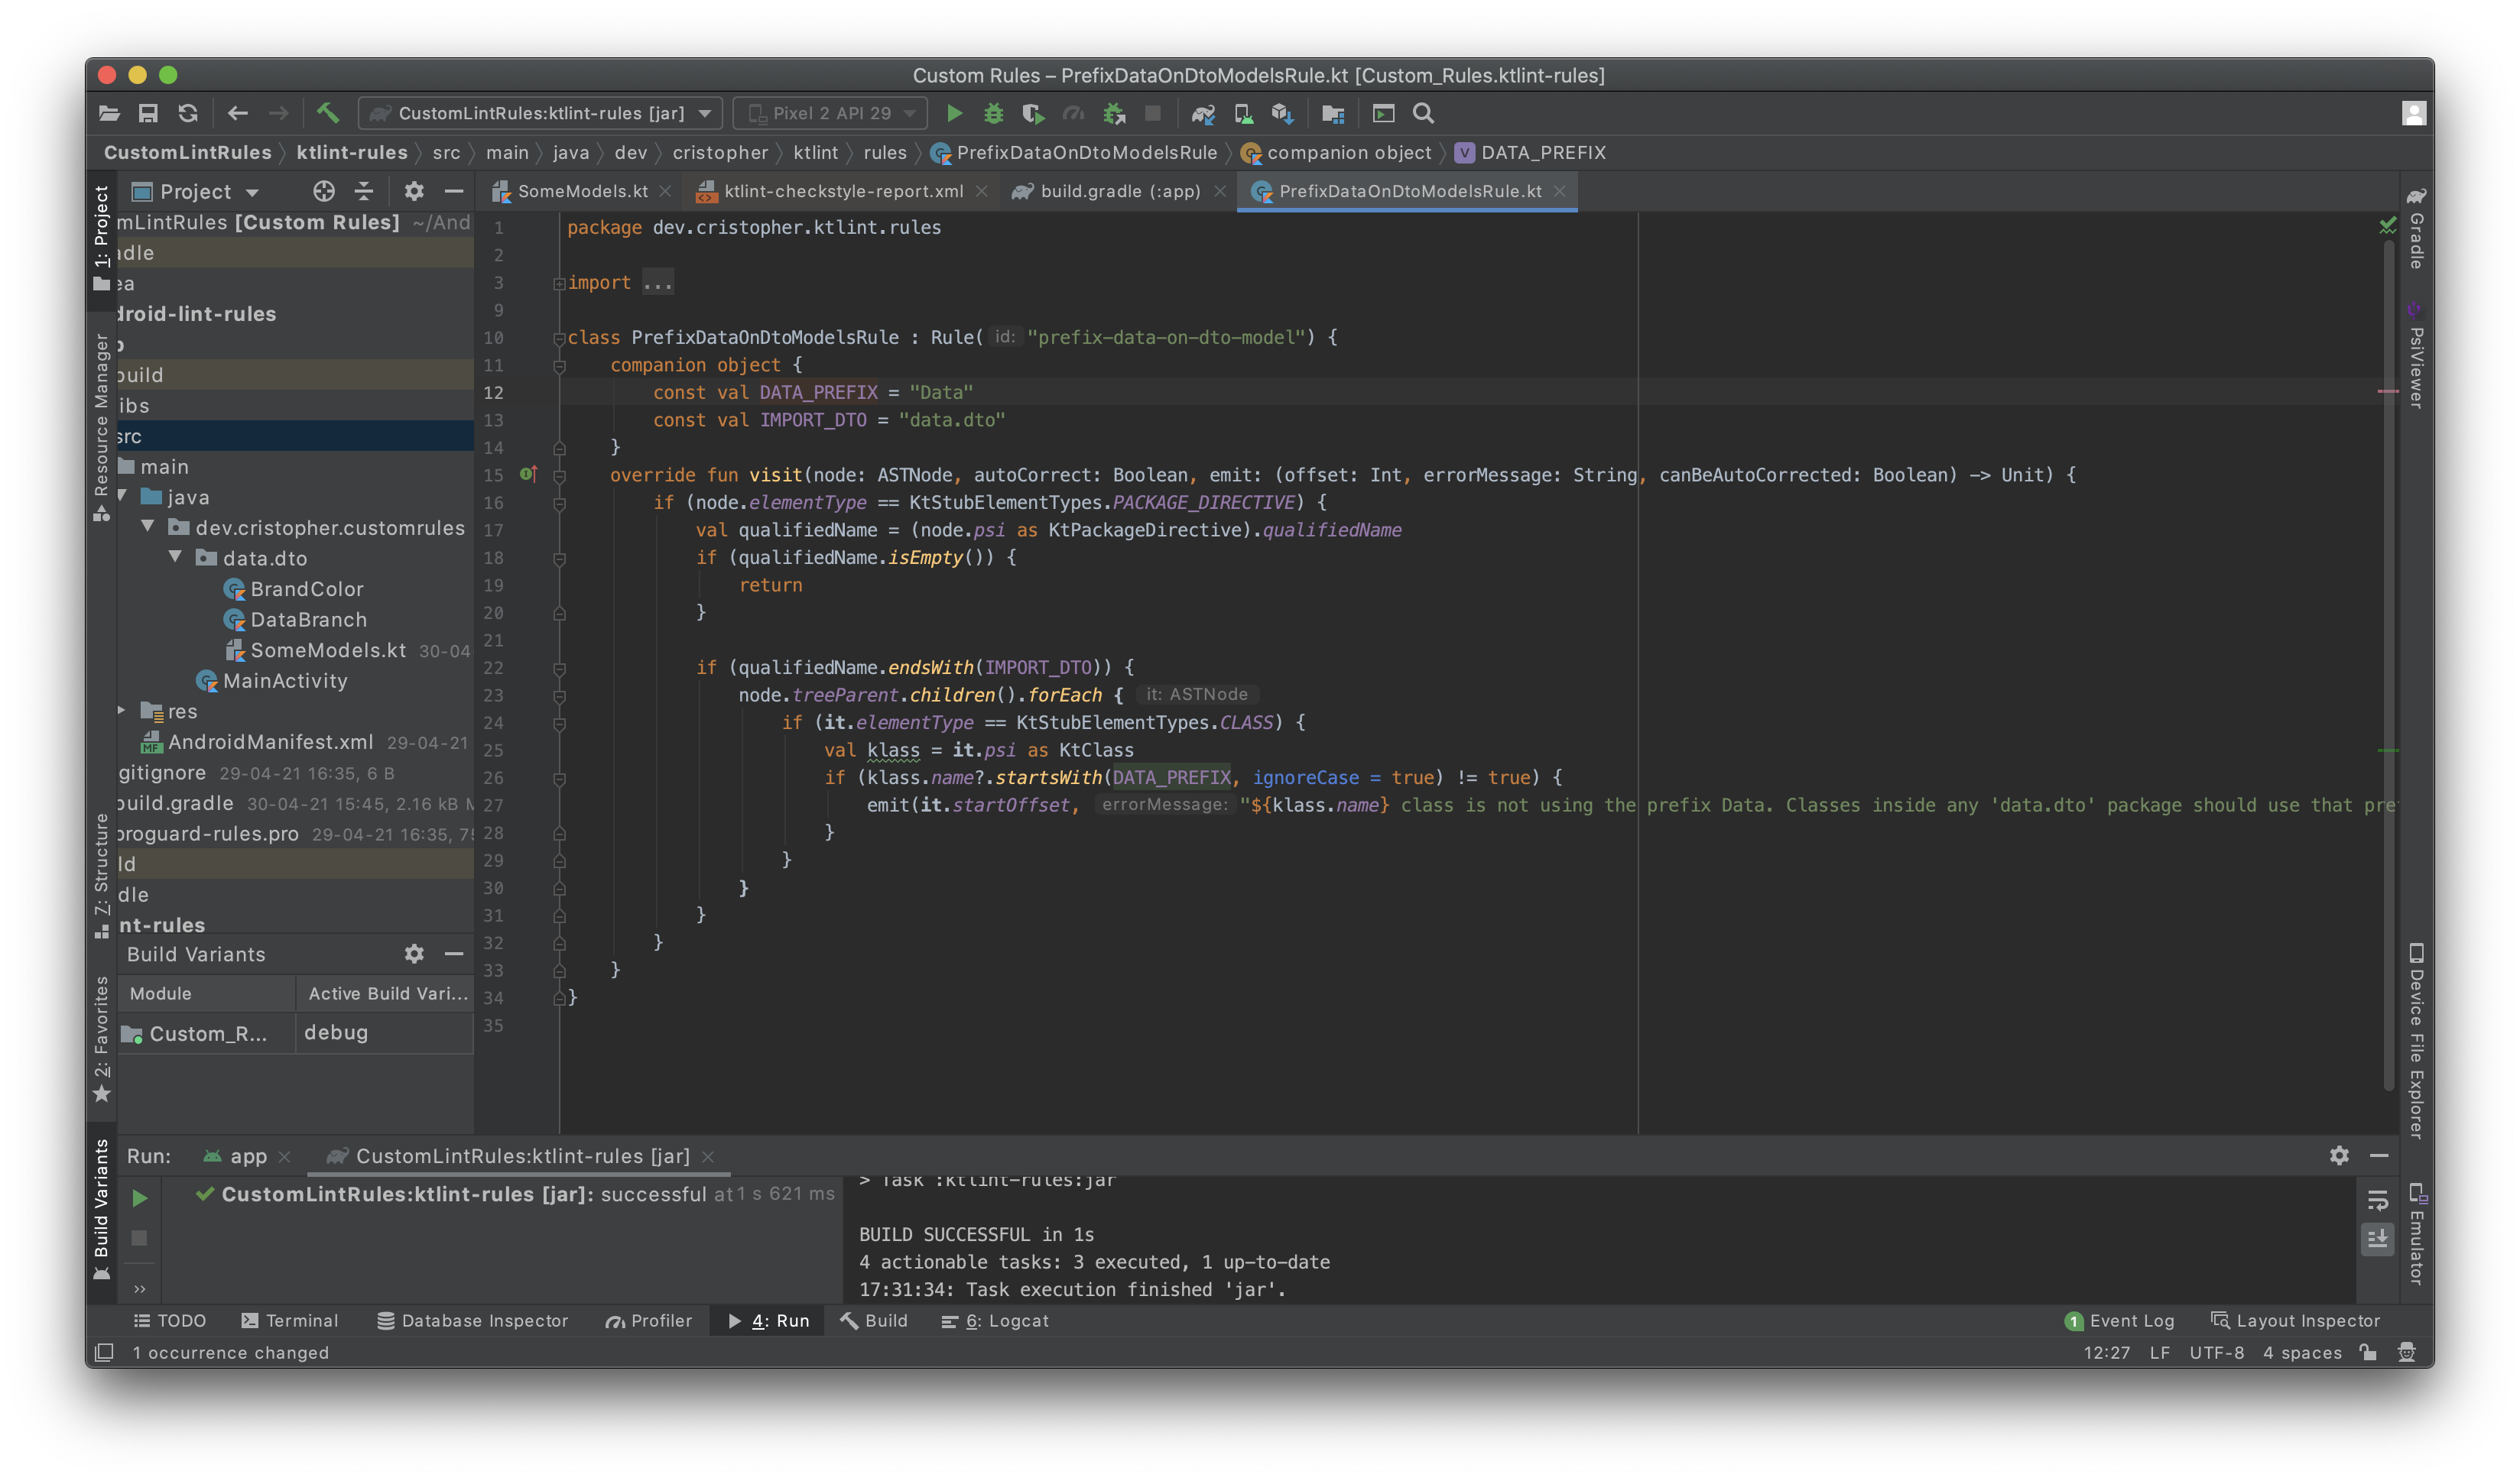
Task: Start a debug session with the Debug icon
Action: pos(993,113)
